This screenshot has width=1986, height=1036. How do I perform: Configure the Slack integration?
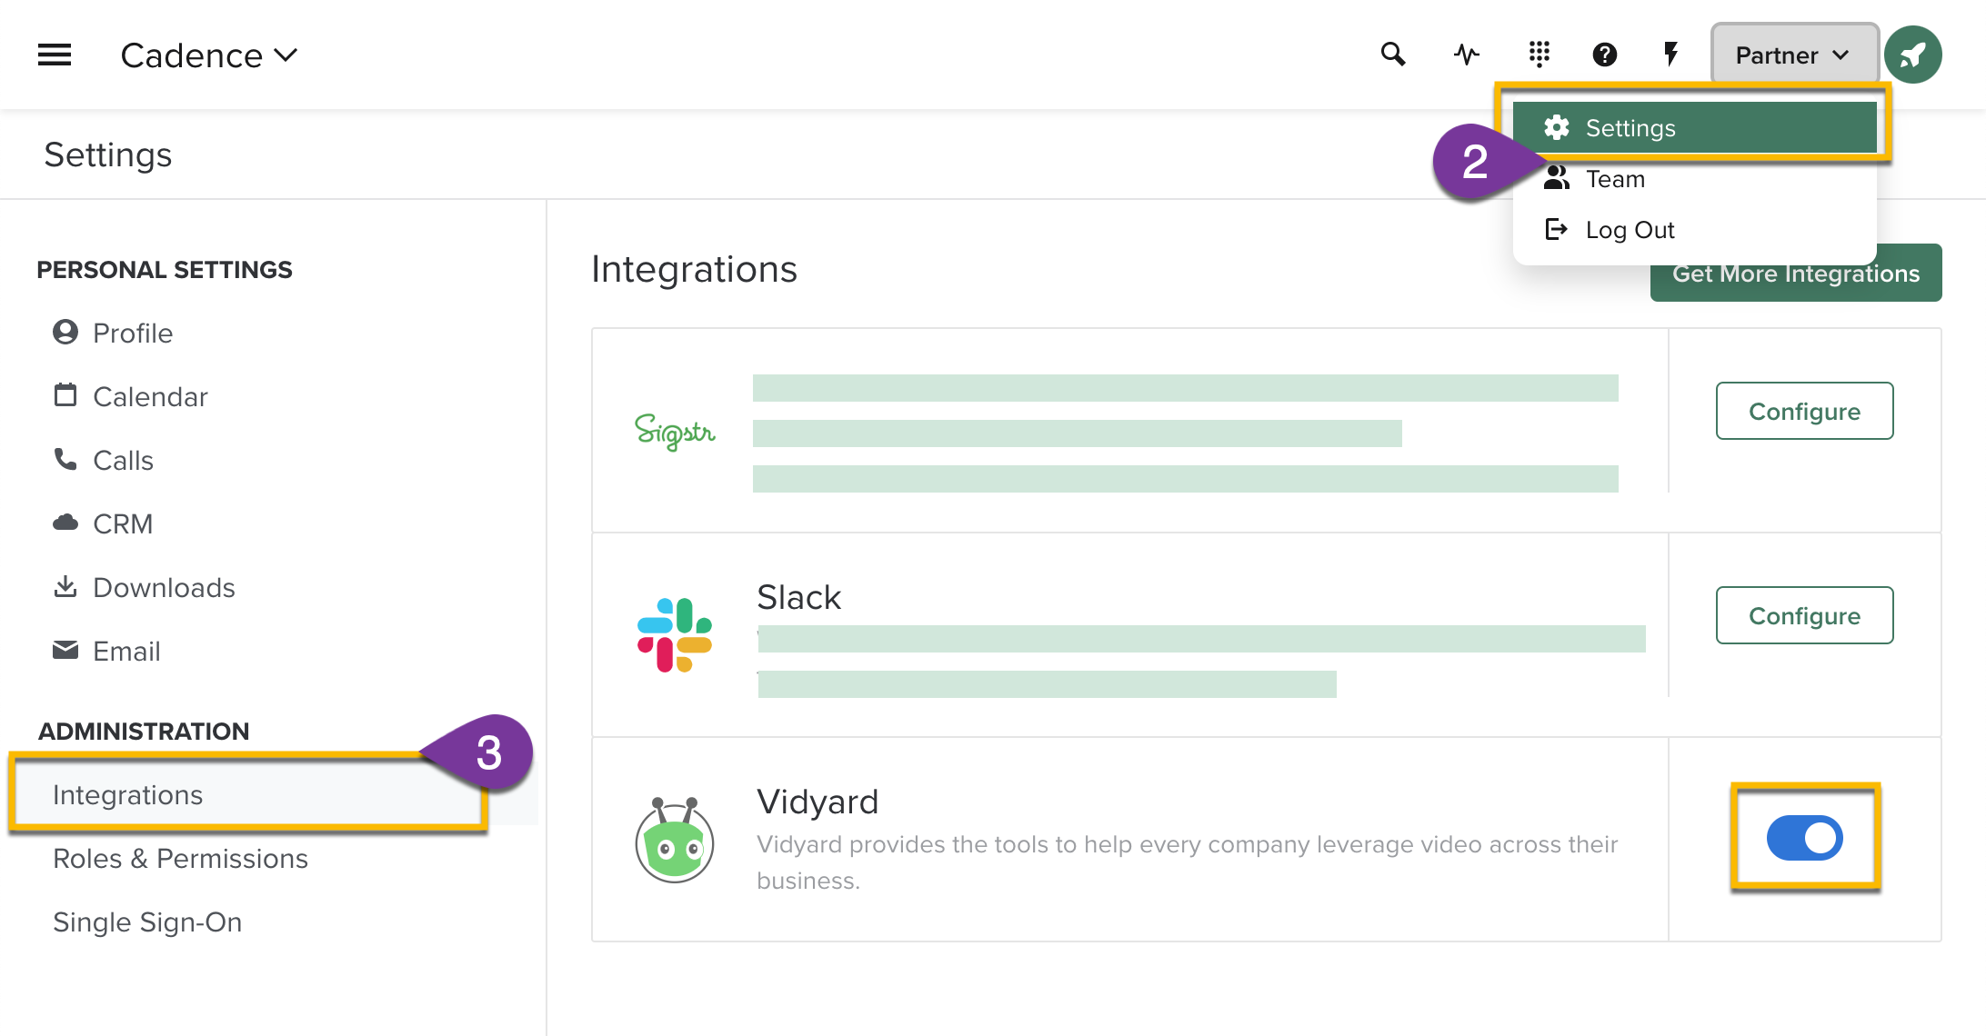(1804, 615)
